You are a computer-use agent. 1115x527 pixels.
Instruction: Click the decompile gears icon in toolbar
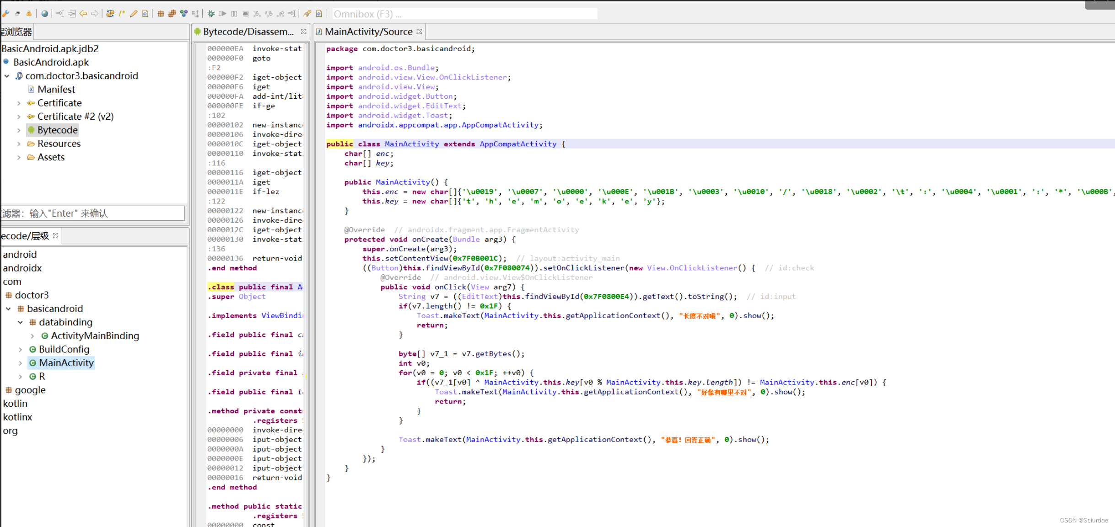110,14
